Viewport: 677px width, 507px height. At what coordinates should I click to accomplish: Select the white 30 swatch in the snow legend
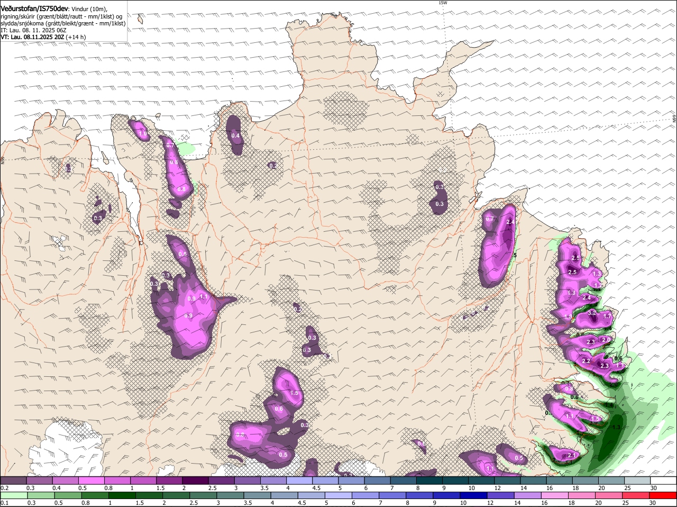point(663,481)
